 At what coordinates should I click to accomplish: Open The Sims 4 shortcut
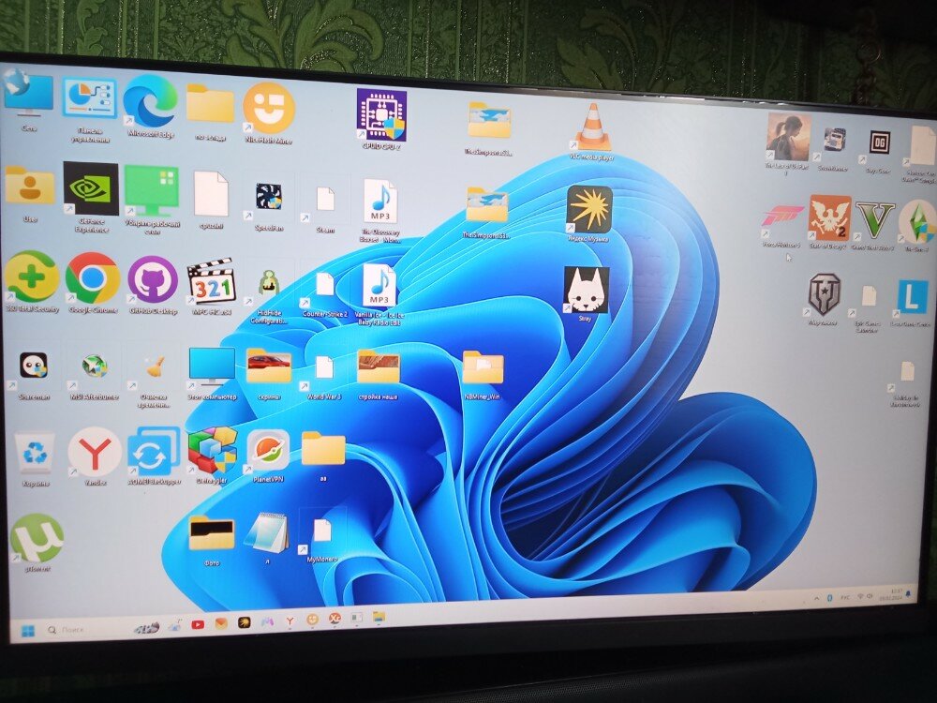tap(916, 224)
